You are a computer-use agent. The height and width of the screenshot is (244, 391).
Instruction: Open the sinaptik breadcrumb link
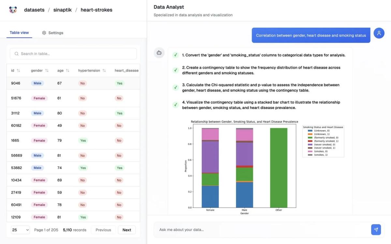(62, 10)
